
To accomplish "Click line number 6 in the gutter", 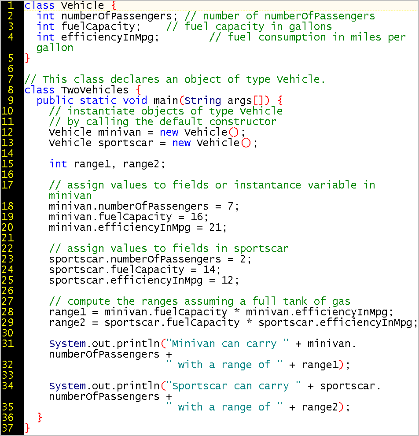I will [11, 69].
